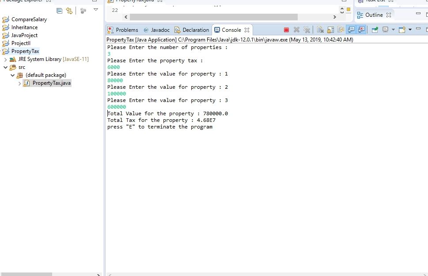Enable Scroll Lock in the Console view
The width and height of the screenshot is (428, 276).
330,30
